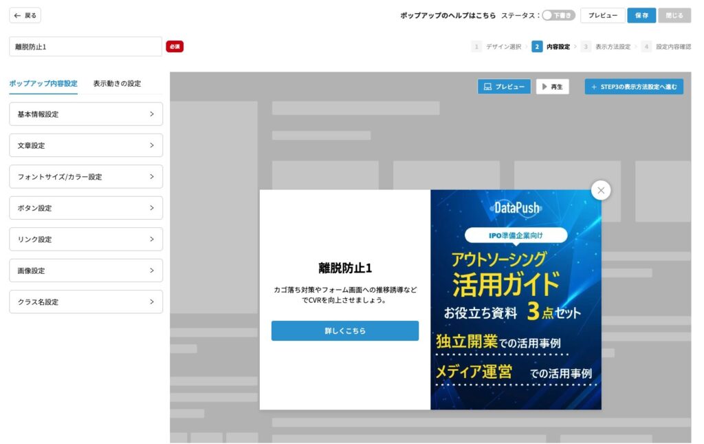Viewport: 704px width, 444px height.
Task: Click the blue プレビュー button with monitor icon
Action: tap(504, 87)
